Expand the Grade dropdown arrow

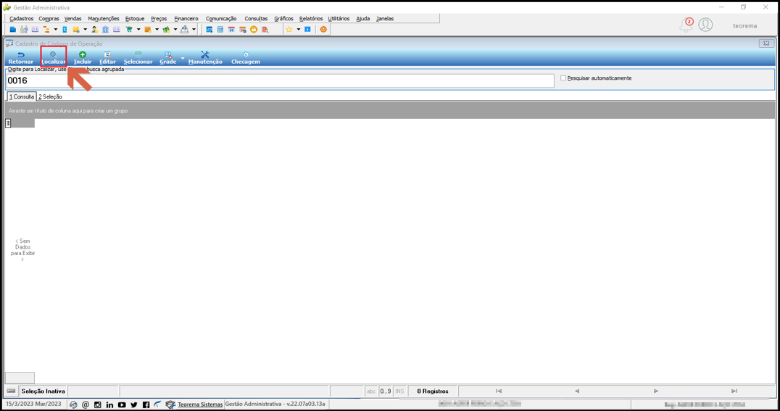click(x=183, y=58)
